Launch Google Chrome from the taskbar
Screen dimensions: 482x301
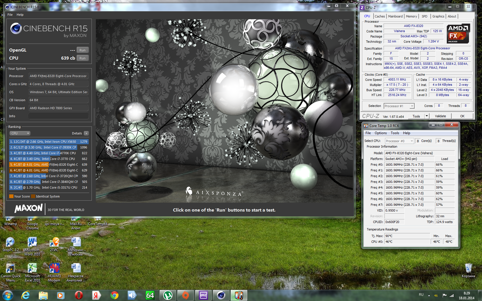pos(114,295)
